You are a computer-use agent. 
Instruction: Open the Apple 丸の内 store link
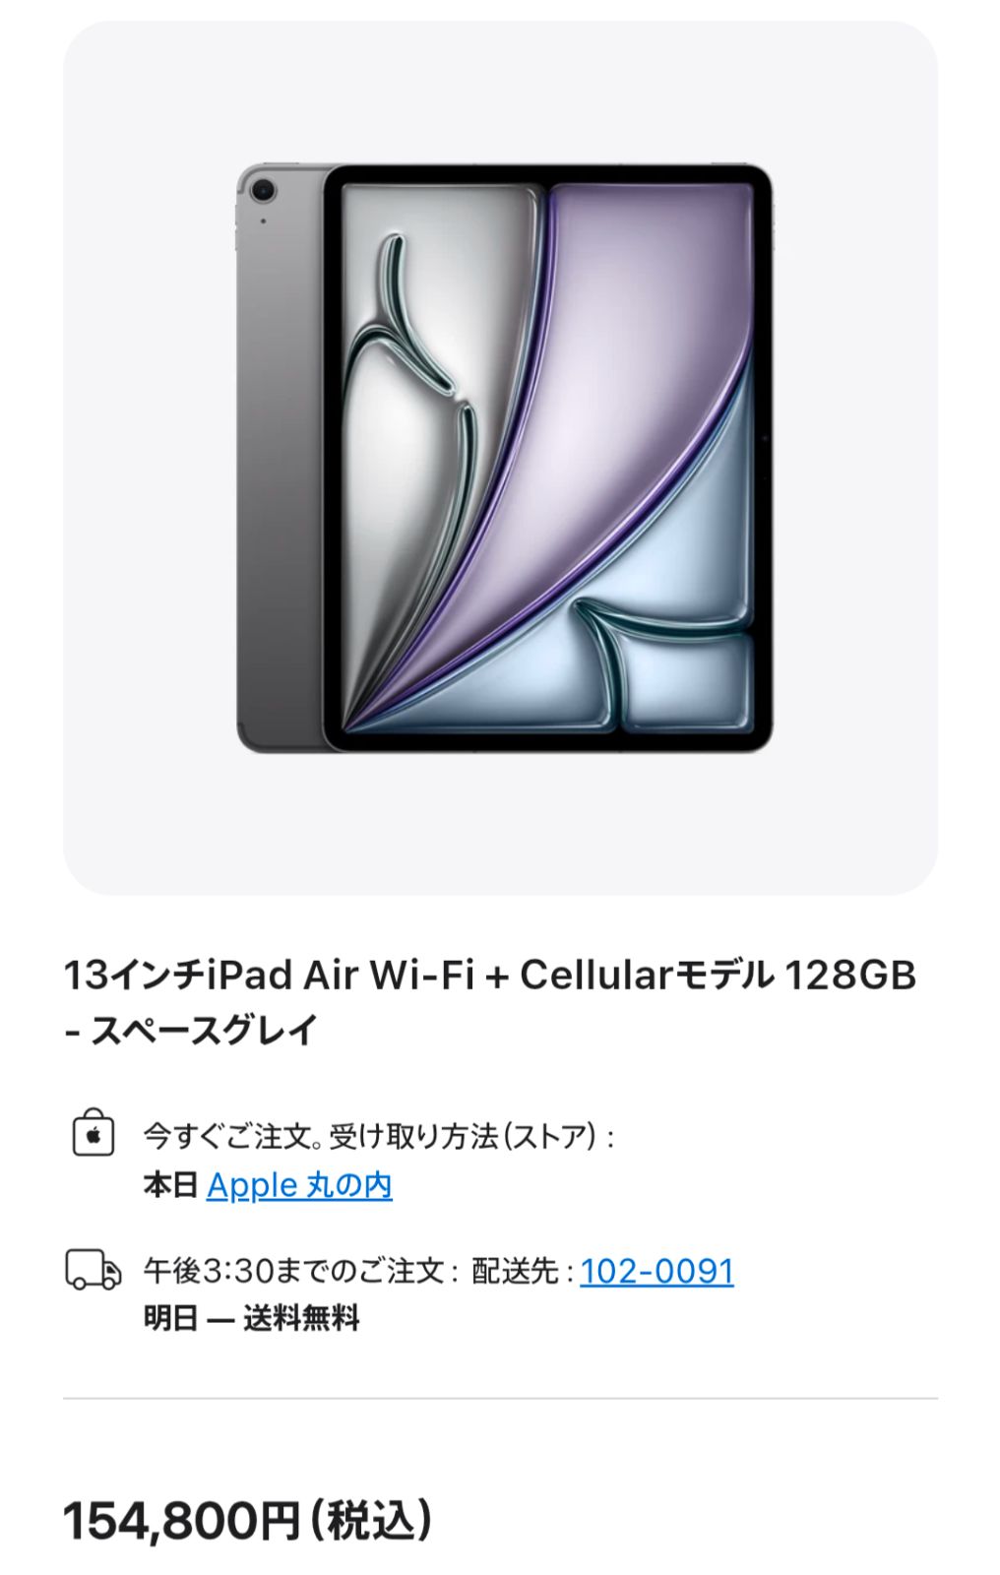(299, 1185)
